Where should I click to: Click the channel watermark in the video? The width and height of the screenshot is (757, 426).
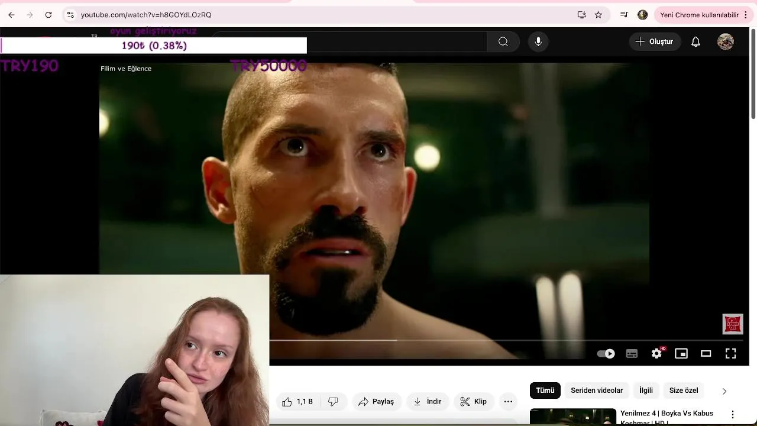click(733, 324)
